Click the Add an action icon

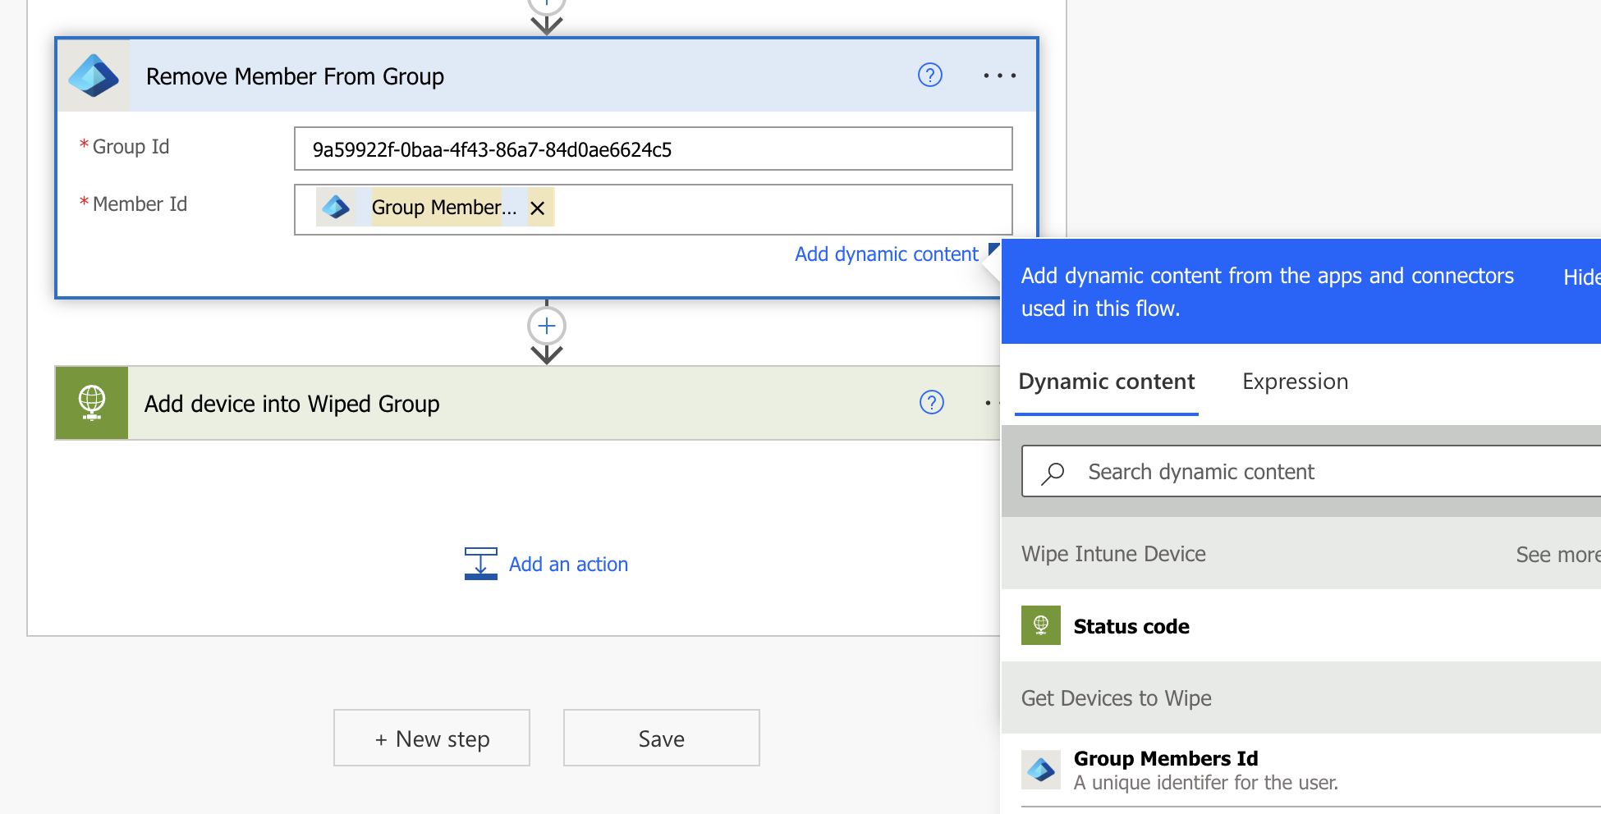pos(481,564)
